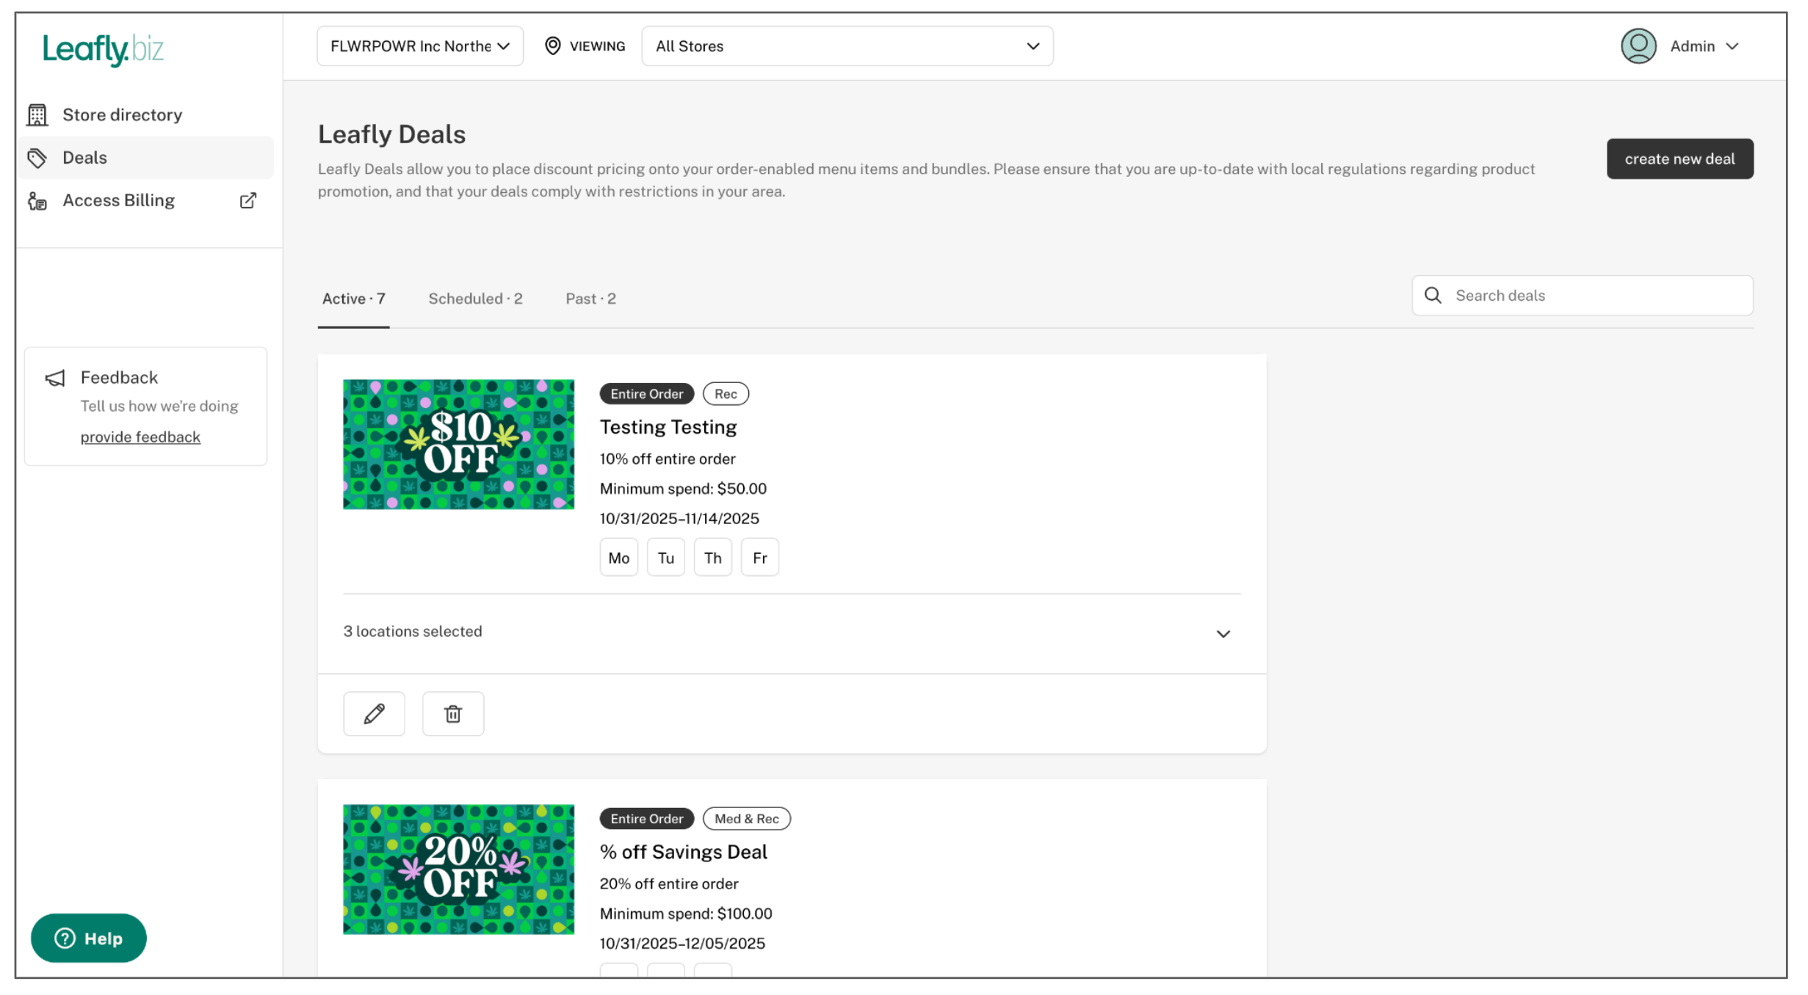The image size is (1808, 995).
Task: Open the All Stores viewing dropdown
Action: 847,46
